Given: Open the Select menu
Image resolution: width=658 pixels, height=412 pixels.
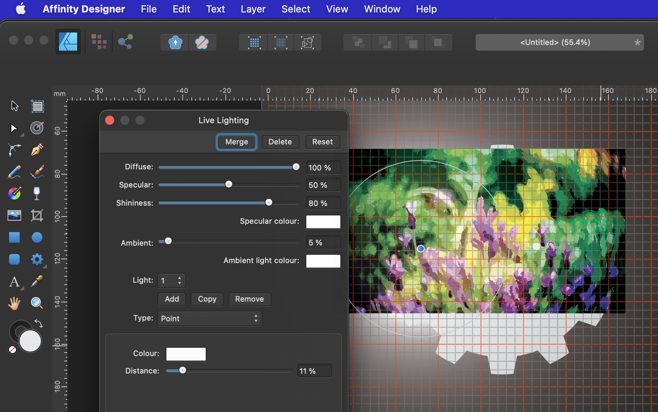Looking at the screenshot, I should pyautogui.click(x=296, y=9).
